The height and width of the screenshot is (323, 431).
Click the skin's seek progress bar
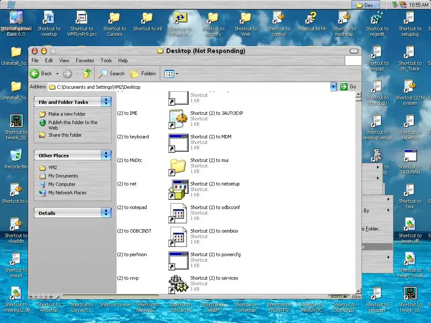(111, 297)
